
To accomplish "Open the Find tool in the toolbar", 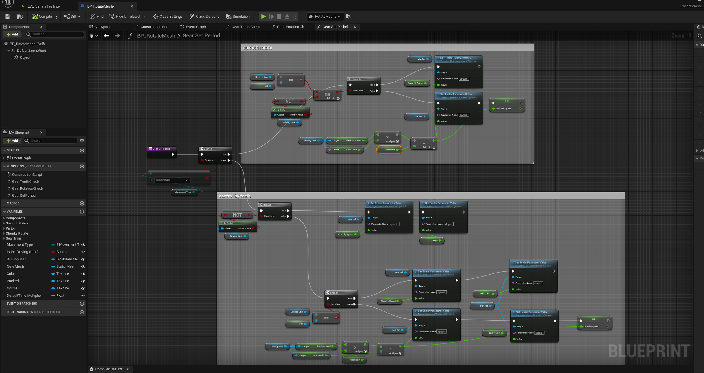I will click(x=97, y=16).
